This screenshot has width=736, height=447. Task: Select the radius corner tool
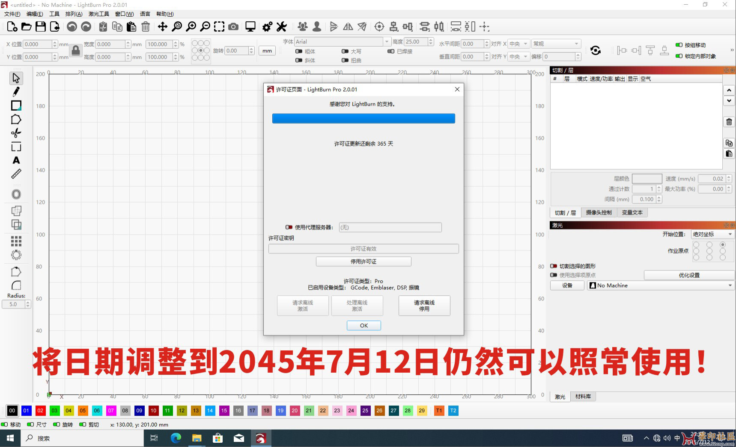tap(16, 285)
